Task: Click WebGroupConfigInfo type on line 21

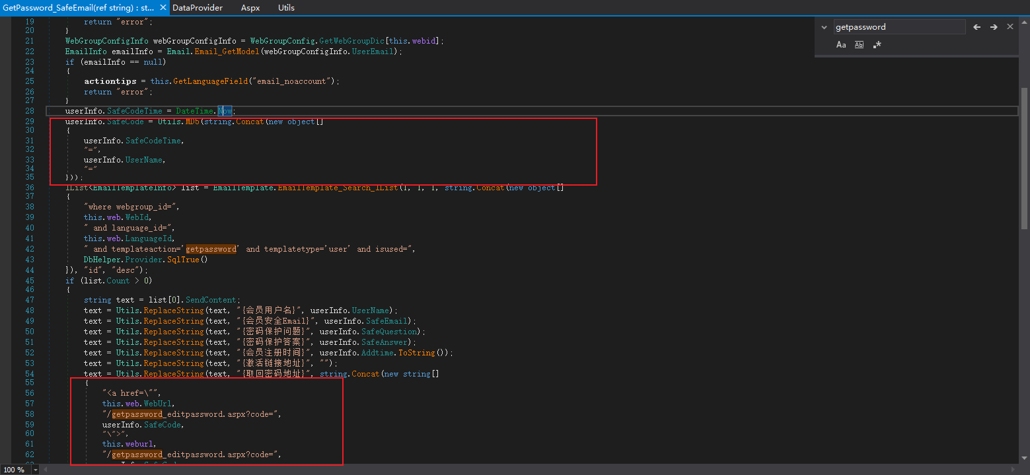Action: tap(106, 41)
